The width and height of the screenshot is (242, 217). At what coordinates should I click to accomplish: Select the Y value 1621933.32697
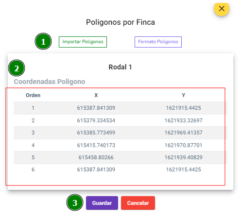(183, 120)
